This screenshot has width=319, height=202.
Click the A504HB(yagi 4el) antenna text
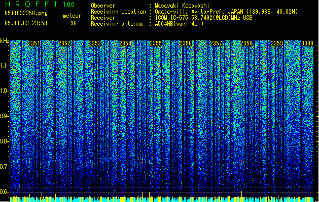tap(179, 24)
